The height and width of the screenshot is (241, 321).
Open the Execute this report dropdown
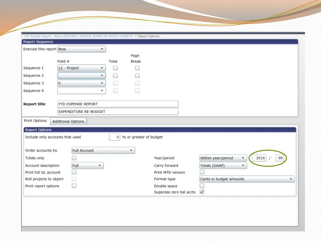tap(82, 49)
